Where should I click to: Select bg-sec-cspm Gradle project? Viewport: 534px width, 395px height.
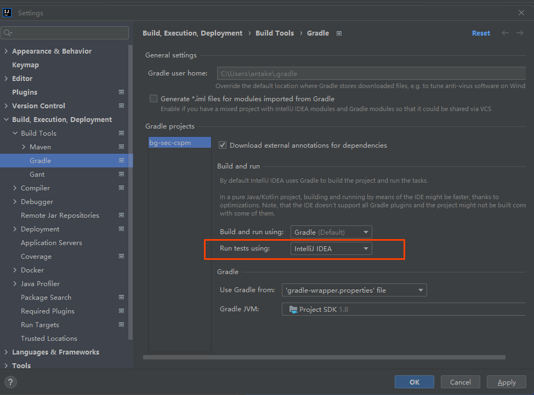180,142
